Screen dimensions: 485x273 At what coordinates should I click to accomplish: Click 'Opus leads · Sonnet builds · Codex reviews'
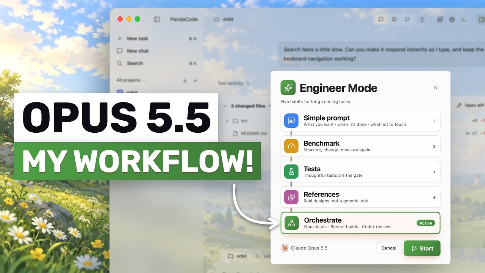(x=347, y=226)
